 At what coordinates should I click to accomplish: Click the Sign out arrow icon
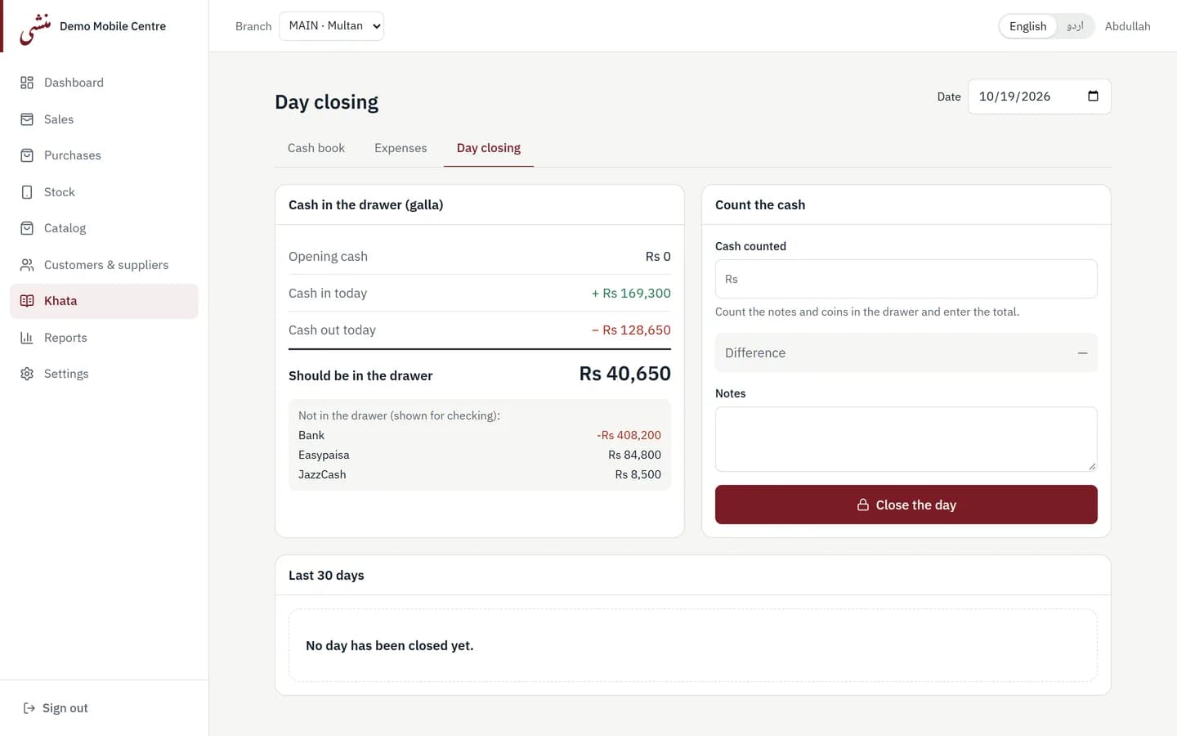29,708
